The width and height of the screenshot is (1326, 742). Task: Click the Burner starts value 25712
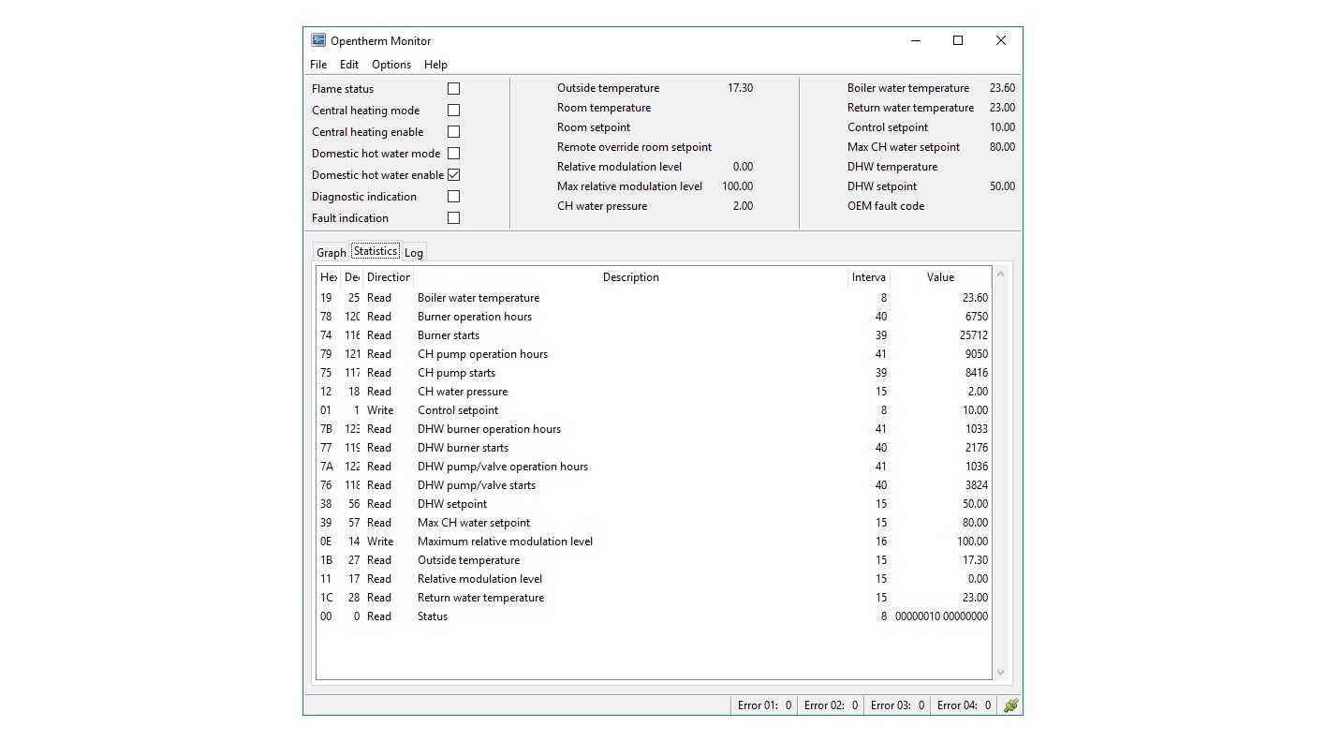point(972,335)
